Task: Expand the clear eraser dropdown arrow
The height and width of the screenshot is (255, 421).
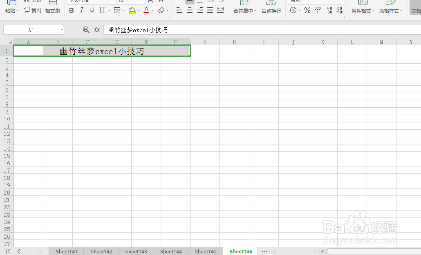Action: coord(167,11)
